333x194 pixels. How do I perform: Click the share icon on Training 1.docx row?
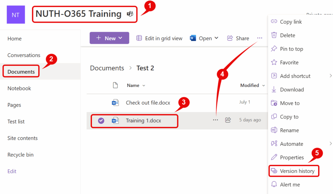(x=228, y=120)
